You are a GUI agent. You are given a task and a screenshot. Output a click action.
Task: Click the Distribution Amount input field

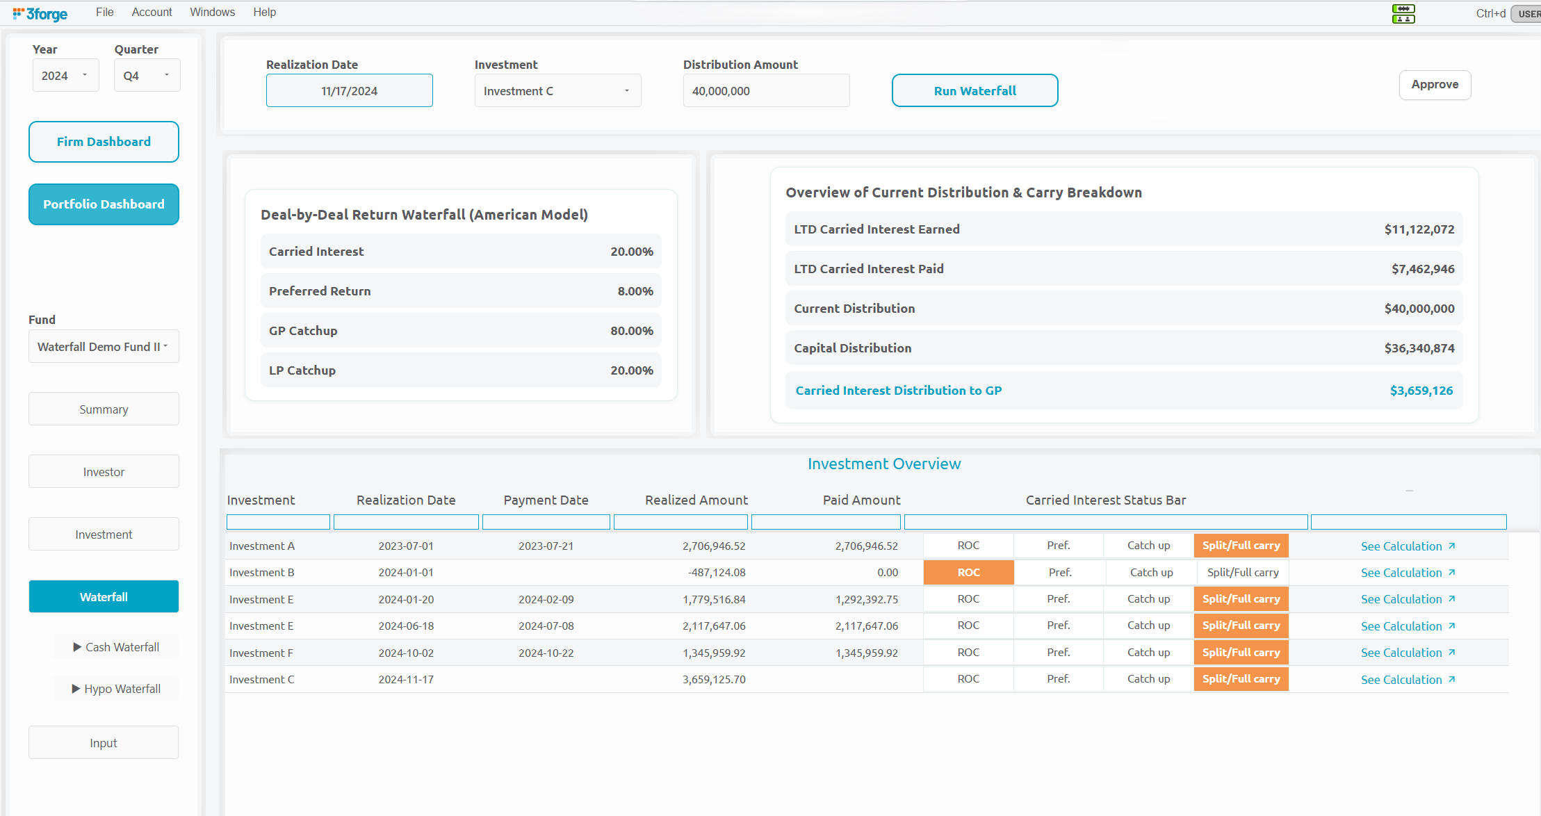(x=765, y=91)
